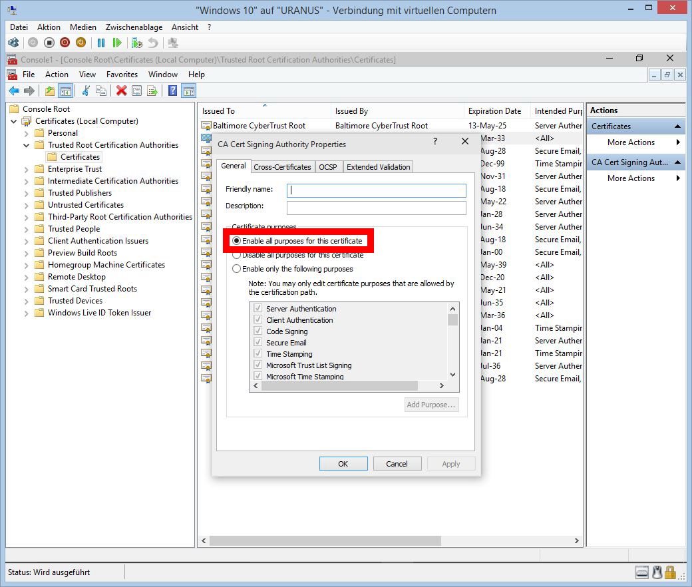Viewport: 692px width, 587px height.
Task: Click Cancel in certificate properties dialog
Action: coord(397,464)
